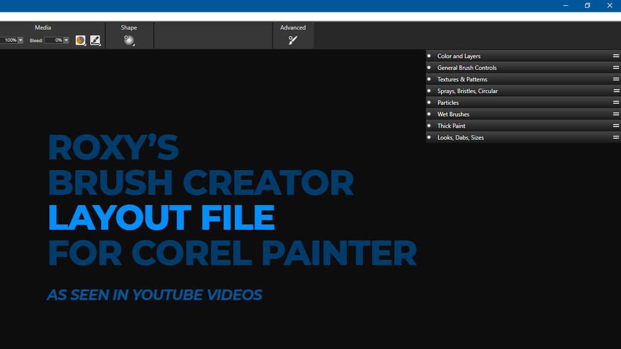Open the Looks, Dabs, Sizes options menu
Image resolution: width=621 pixels, height=349 pixels.
coord(616,137)
